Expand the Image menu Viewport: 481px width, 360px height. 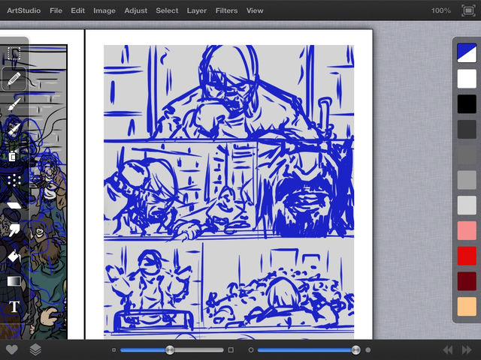click(x=104, y=10)
